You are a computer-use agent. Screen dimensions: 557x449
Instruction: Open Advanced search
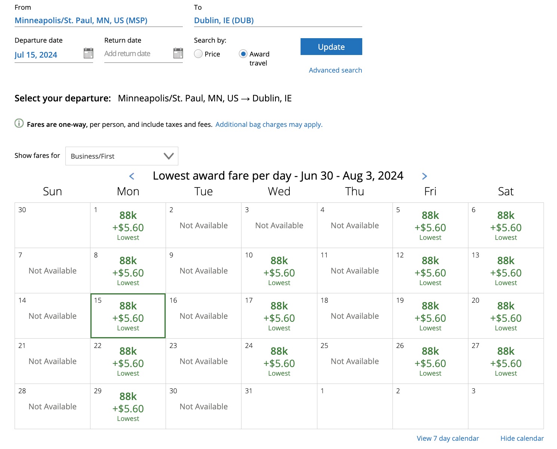(335, 70)
